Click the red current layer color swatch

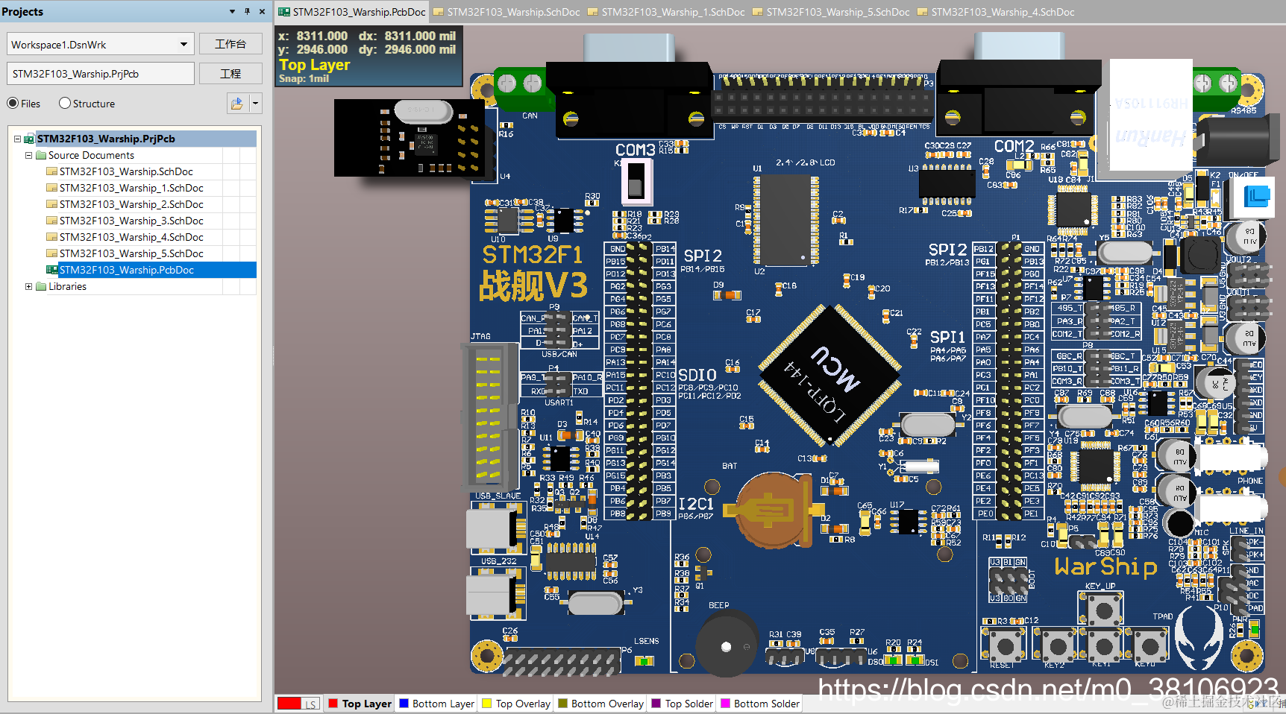pyautogui.click(x=289, y=704)
